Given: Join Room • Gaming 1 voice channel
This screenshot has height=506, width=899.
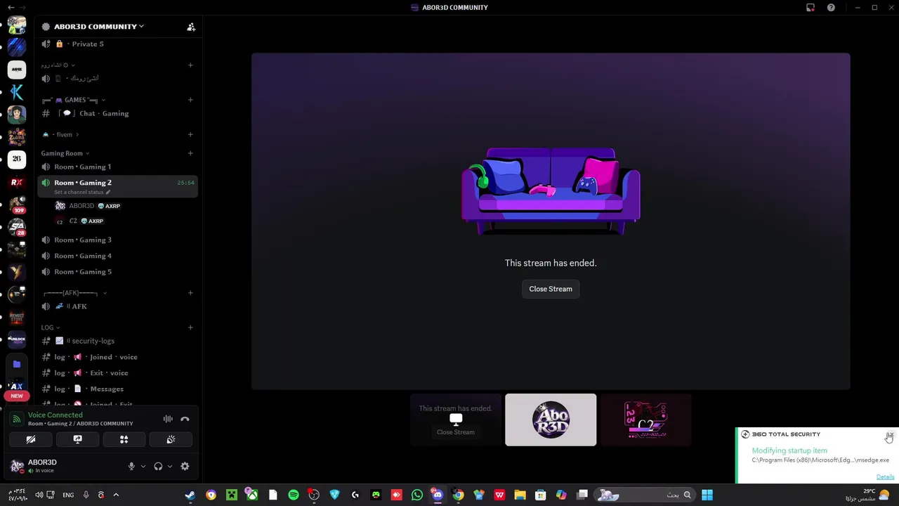Looking at the screenshot, I should click(x=118, y=167).
